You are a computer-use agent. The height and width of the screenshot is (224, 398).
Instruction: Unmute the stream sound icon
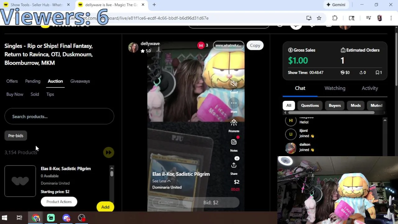pyautogui.click(x=234, y=83)
